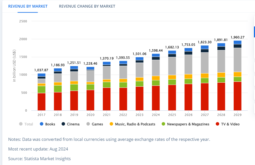Click the 1,393.55 total label

point(123,58)
